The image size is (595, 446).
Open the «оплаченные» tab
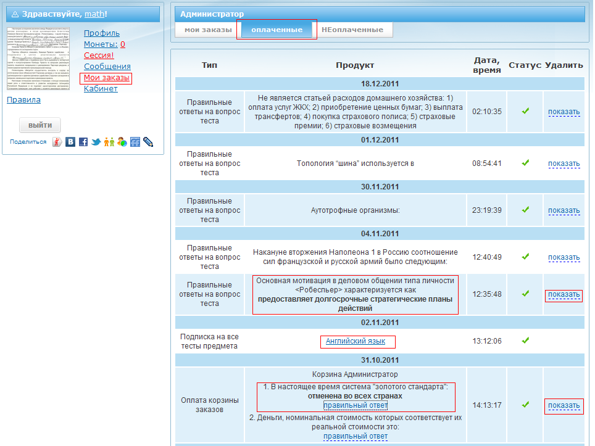(x=277, y=30)
